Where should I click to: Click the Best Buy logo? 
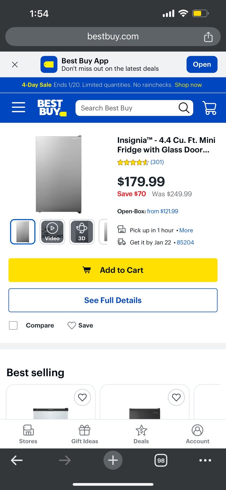(52, 107)
